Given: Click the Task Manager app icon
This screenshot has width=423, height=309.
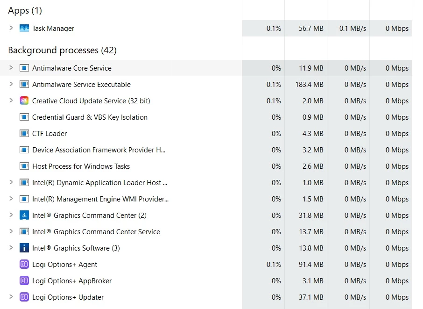Looking at the screenshot, I should [x=24, y=28].
